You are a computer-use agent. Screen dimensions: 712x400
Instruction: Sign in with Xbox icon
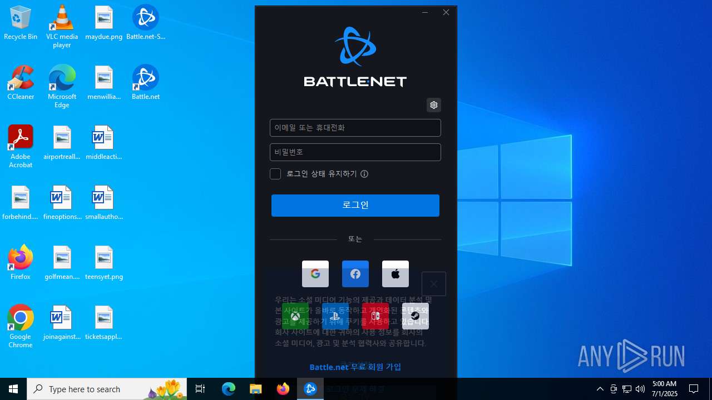pyautogui.click(x=295, y=316)
